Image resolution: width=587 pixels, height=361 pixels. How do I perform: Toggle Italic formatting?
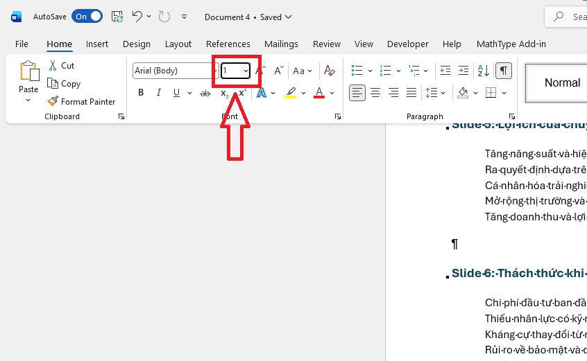pos(159,92)
